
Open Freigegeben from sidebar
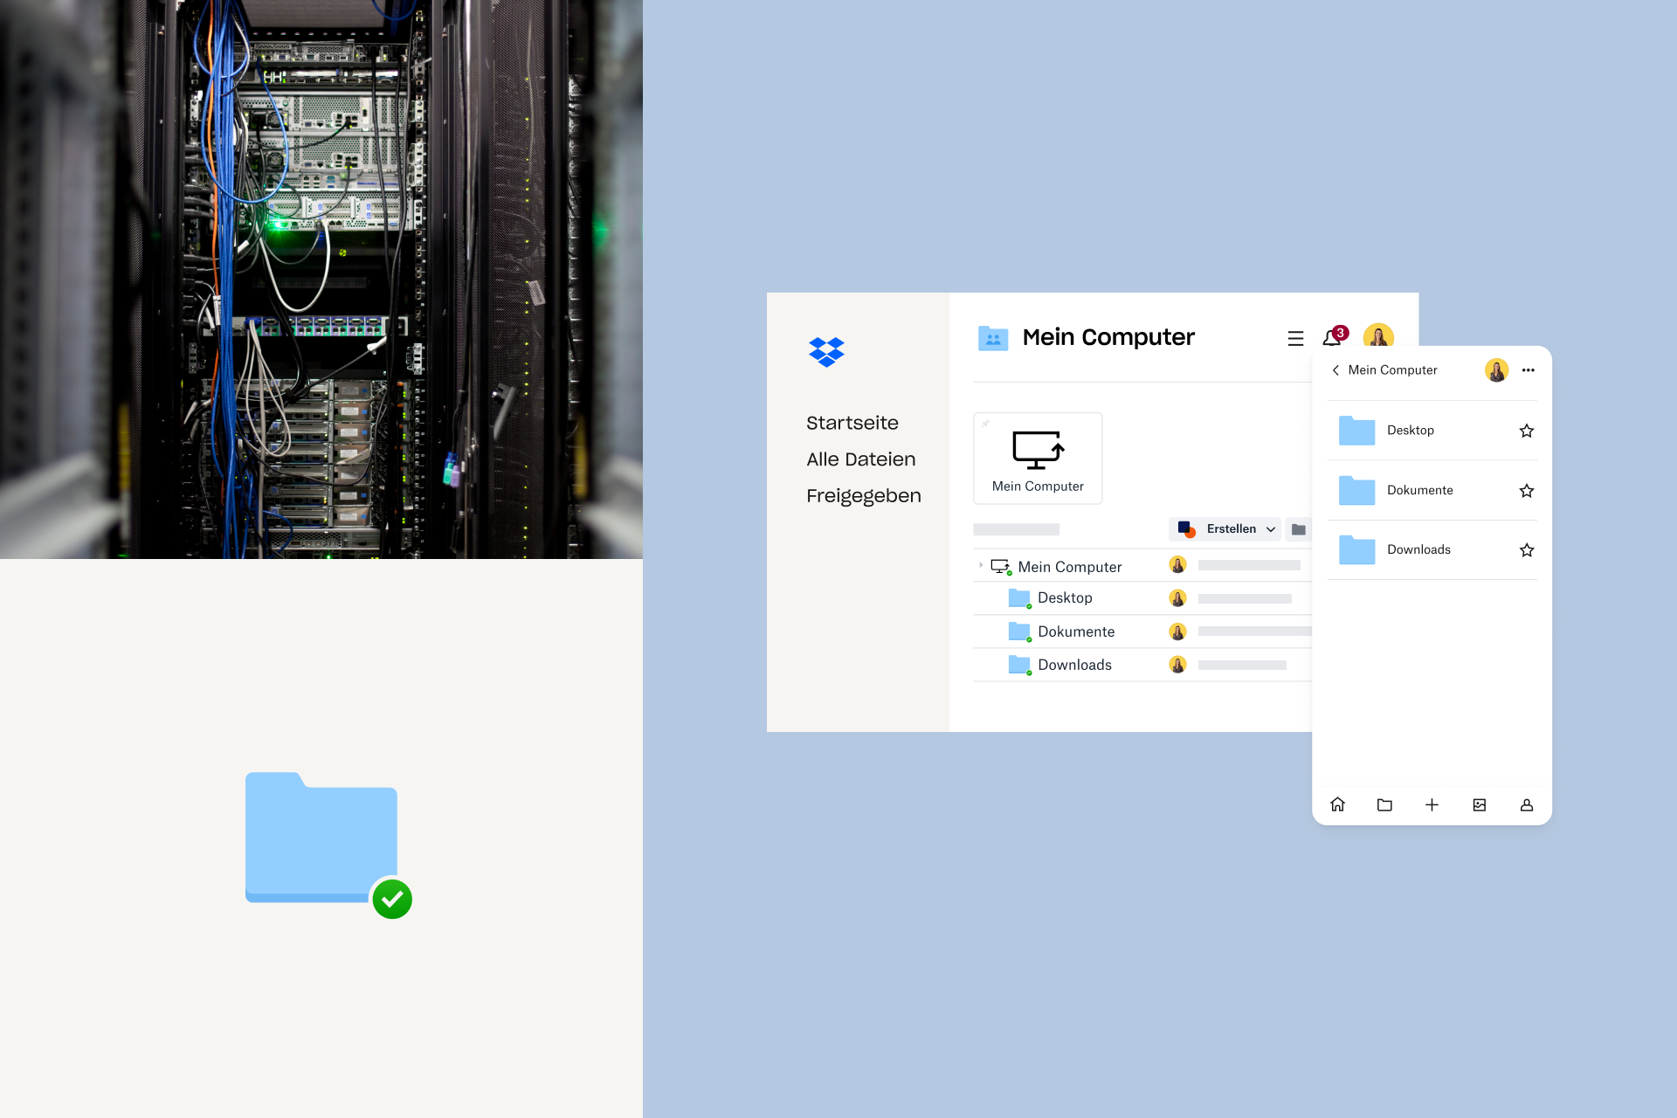pos(865,495)
